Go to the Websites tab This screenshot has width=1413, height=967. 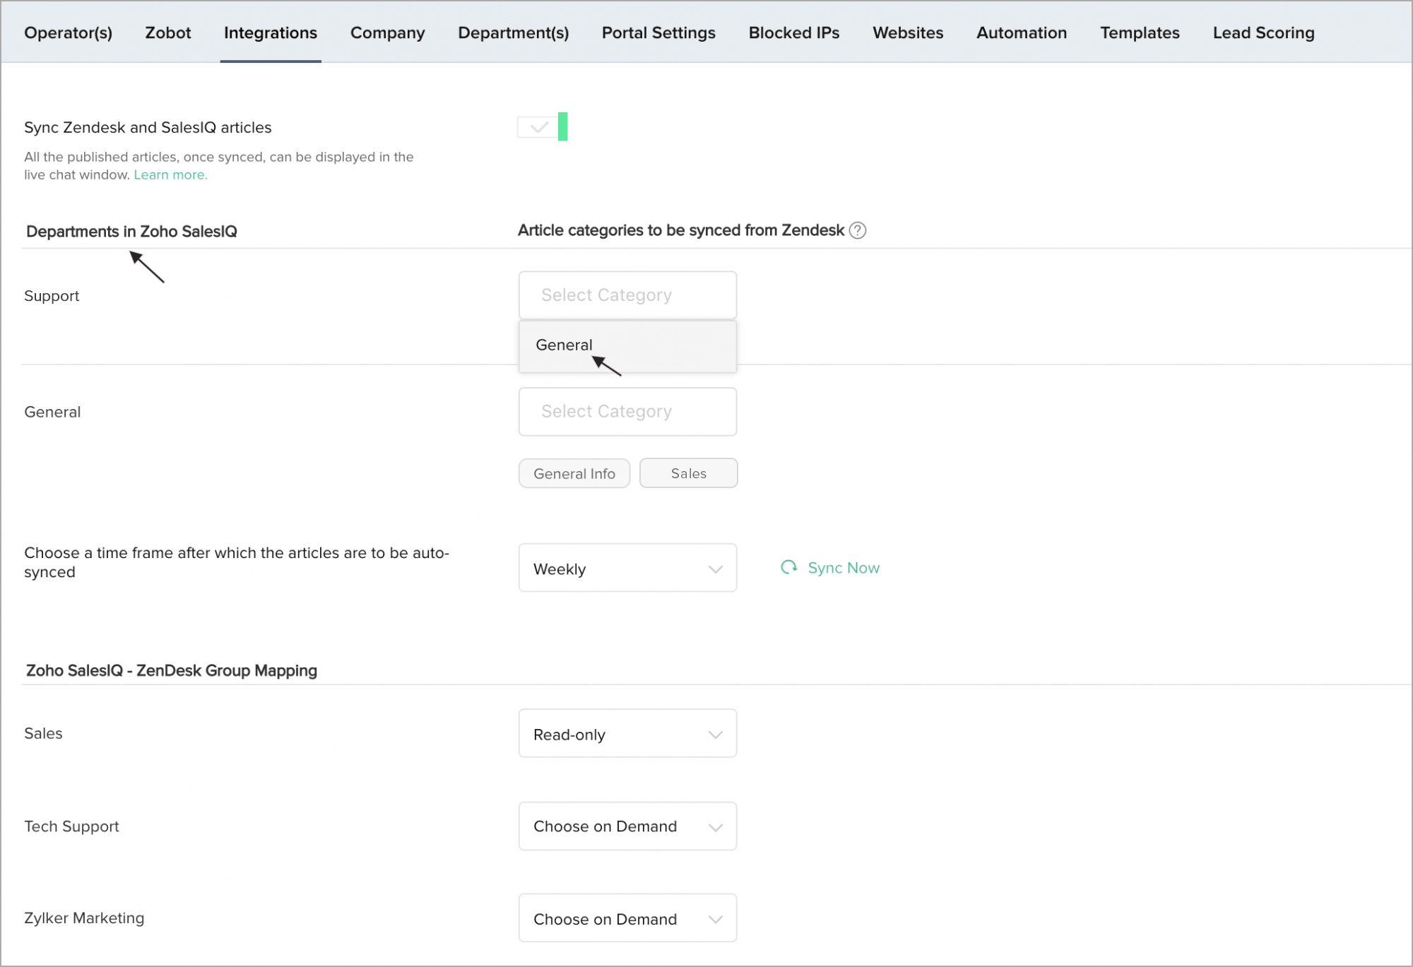pyautogui.click(x=908, y=32)
